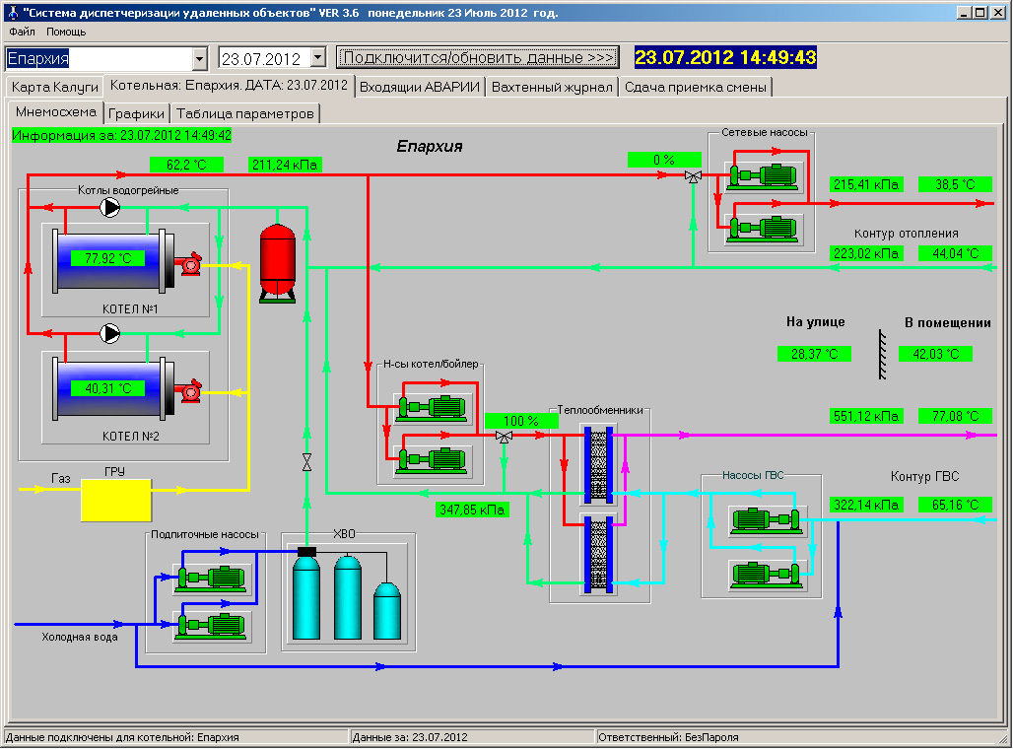
Task: Open the Таблица параметров tab
Action: [245, 113]
